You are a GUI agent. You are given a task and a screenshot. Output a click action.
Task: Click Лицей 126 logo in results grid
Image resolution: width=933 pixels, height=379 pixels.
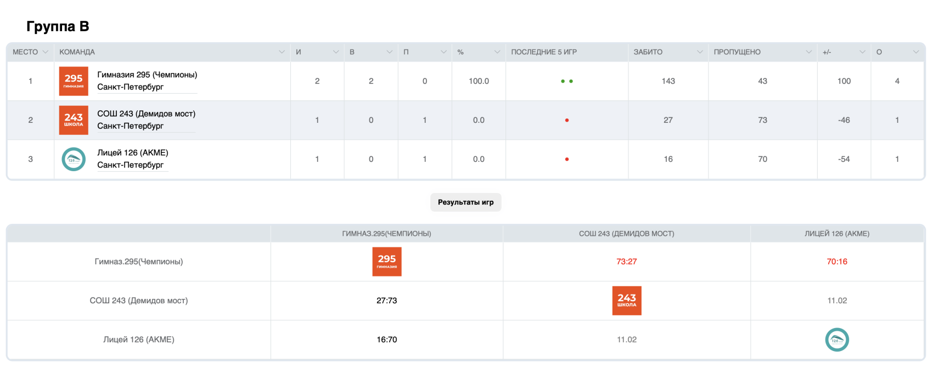click(837, 340)
